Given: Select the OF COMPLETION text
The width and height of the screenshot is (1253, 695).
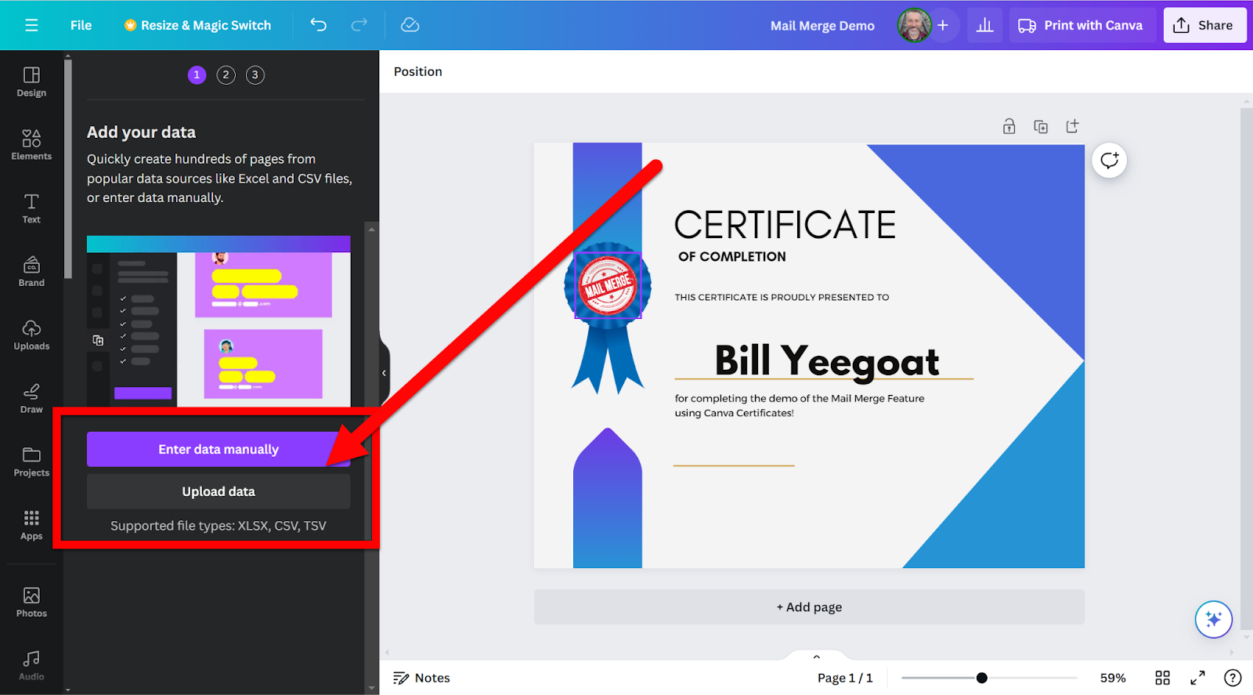Looking at the screenshot, I should (x=732, y=257).
